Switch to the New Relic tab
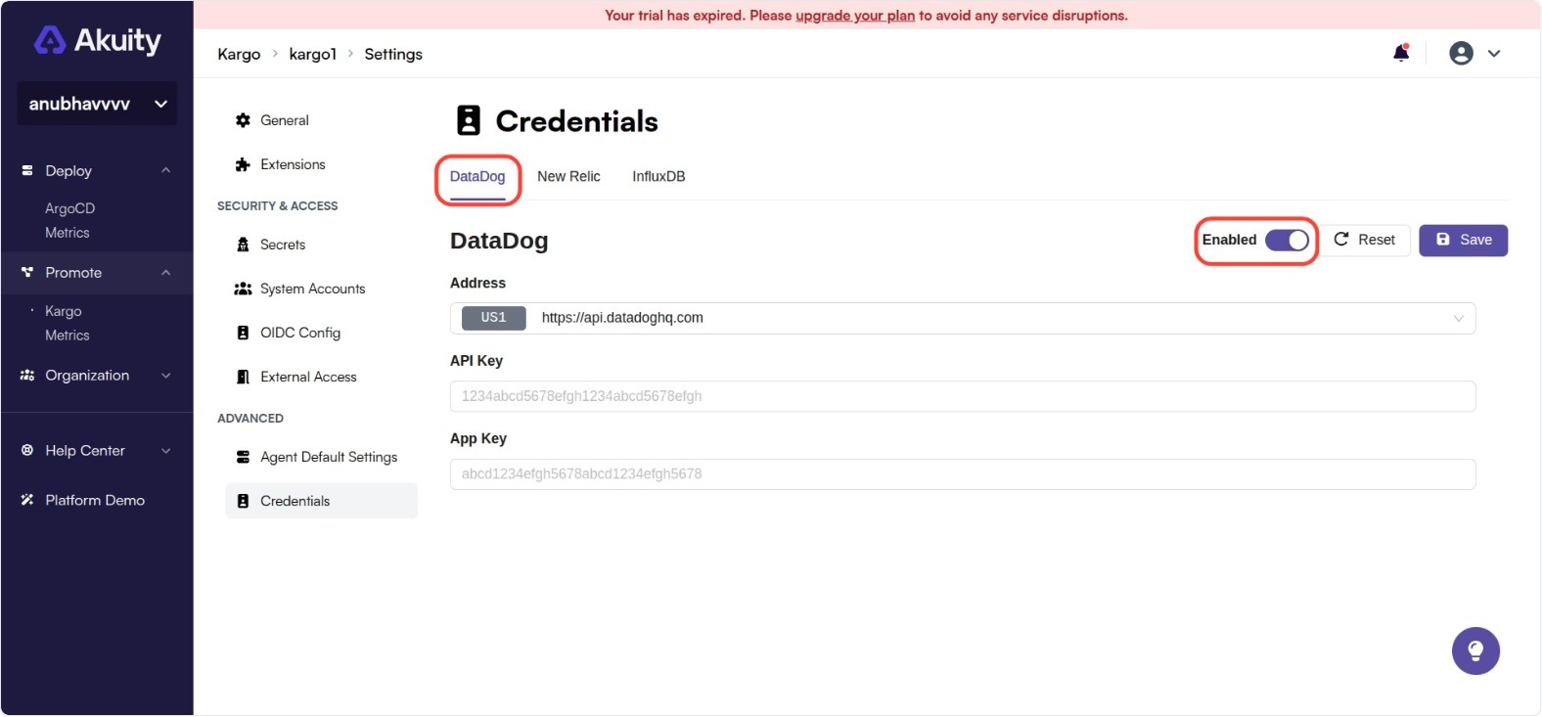Screen dimensions: 1542x717 click(569, 176)
